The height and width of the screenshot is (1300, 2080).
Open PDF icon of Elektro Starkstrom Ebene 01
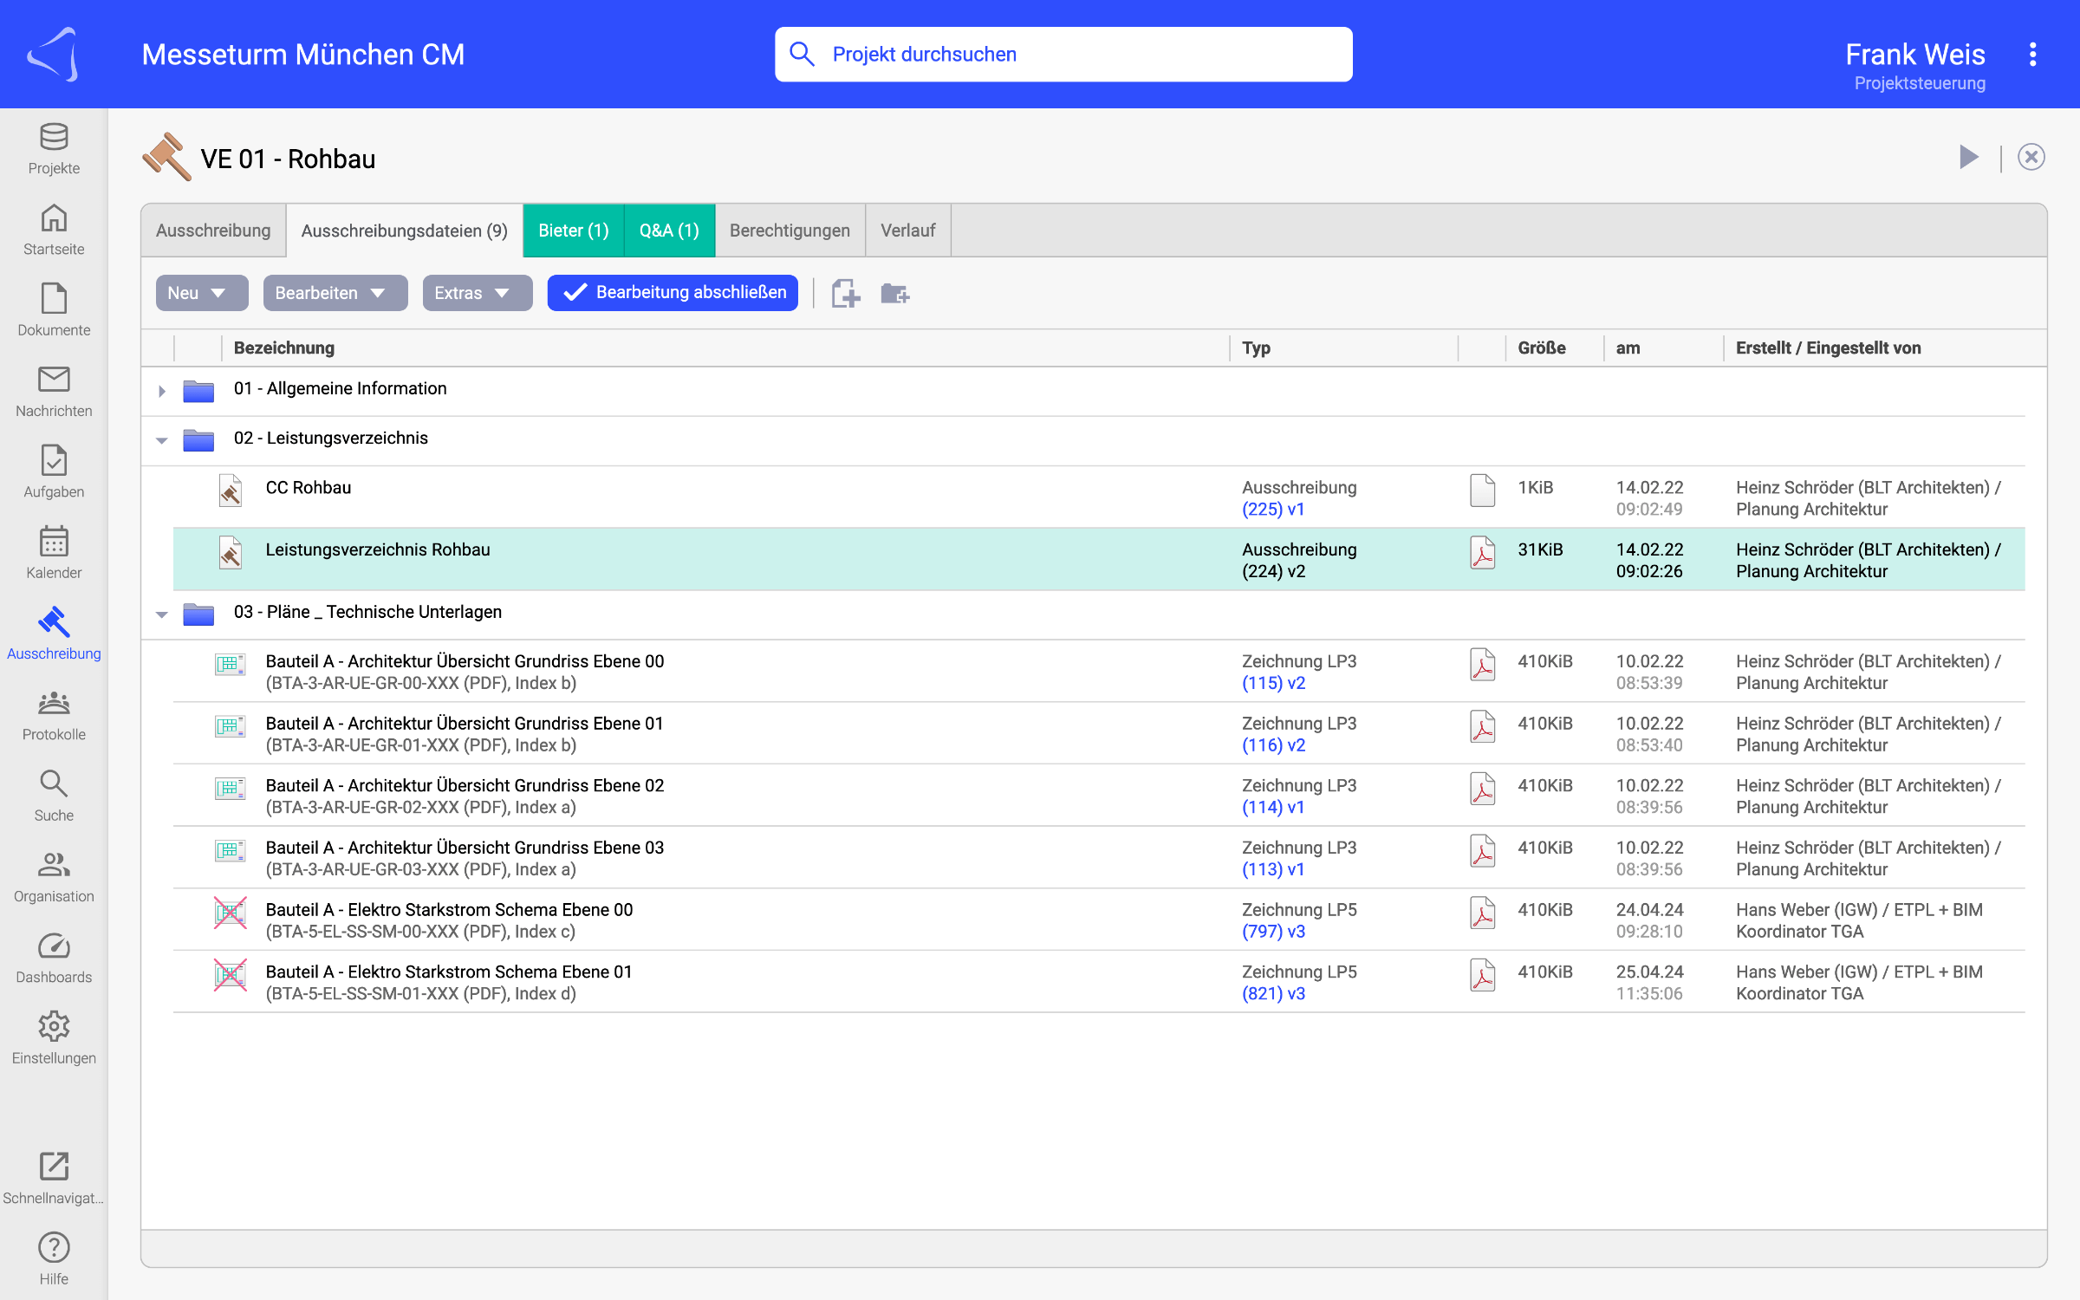(1482, 974)
